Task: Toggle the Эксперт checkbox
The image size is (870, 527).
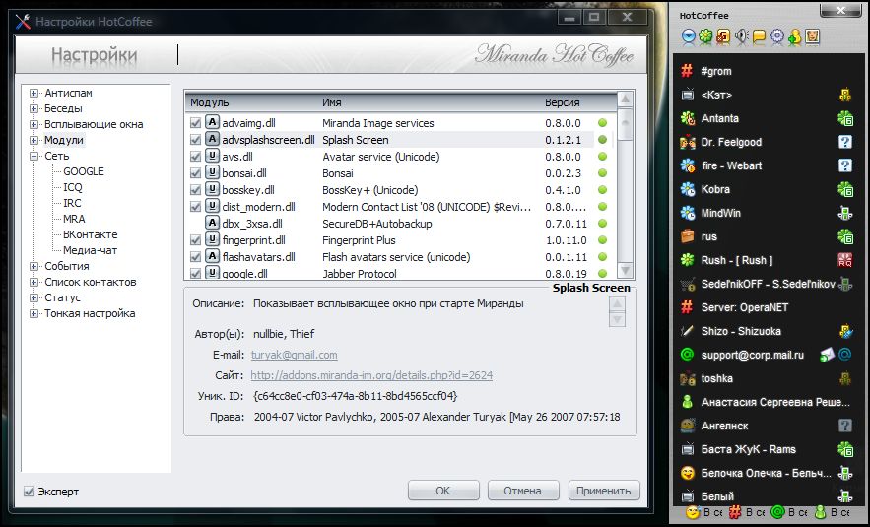Action: tap(29, 492)
